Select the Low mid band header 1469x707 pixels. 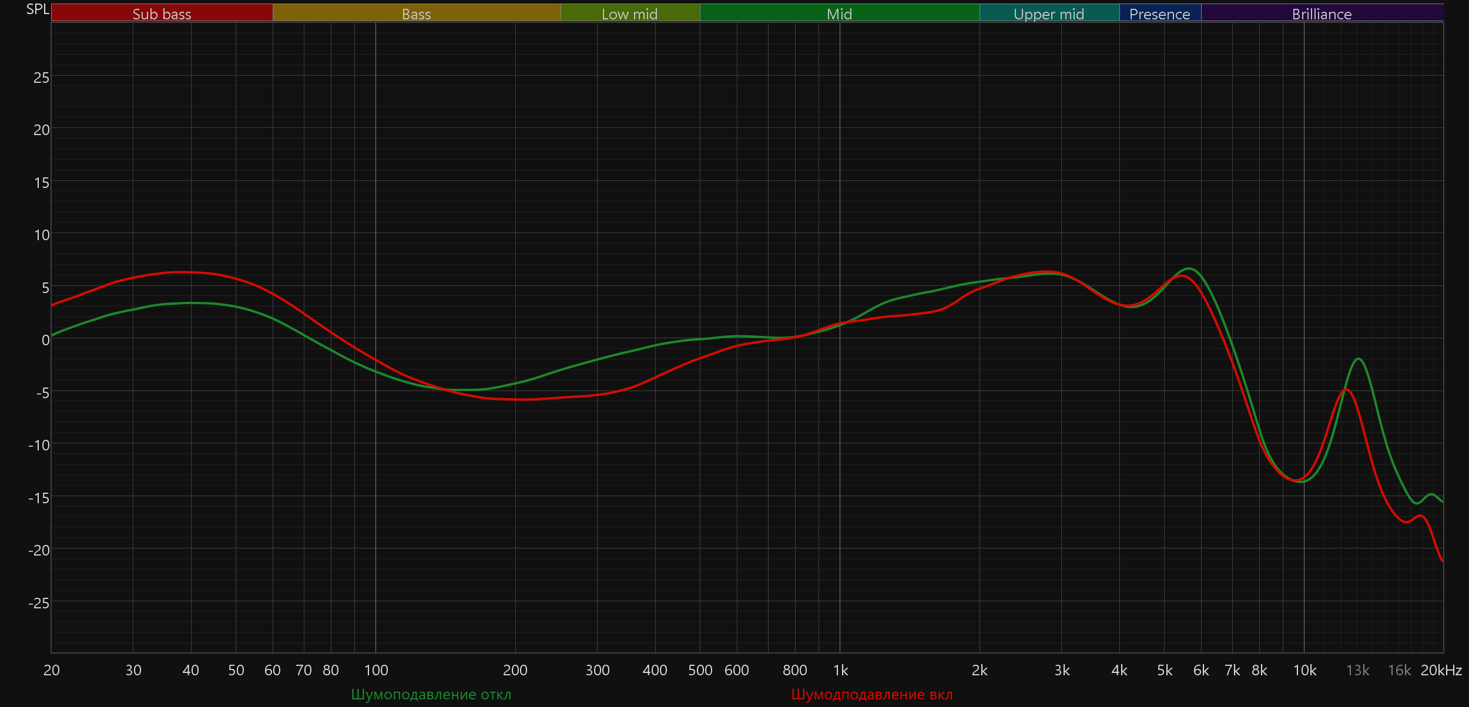pyautogui.click(x=629, y=14)
